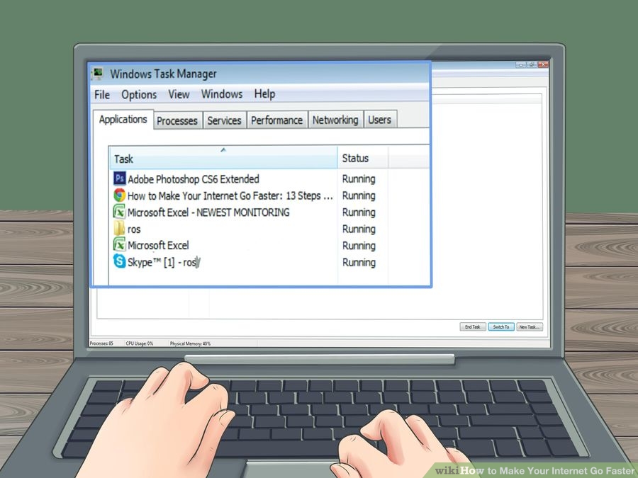Screen dimensions: 638x478
Task: Open the Help menu
Action: click(x=264, y=94)
